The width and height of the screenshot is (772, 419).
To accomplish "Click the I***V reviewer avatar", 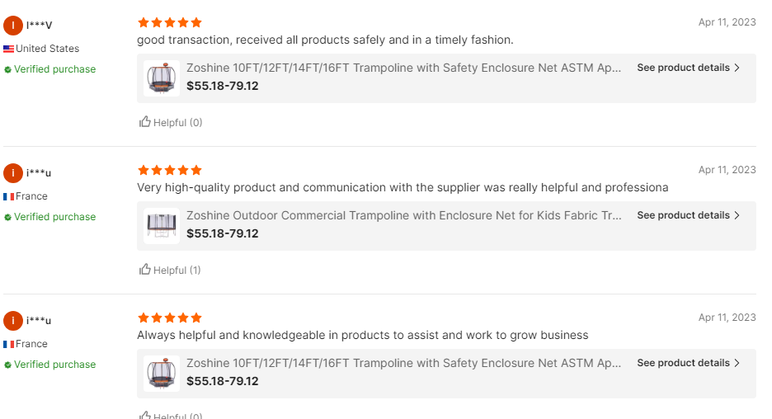I will [x=13, y=26].
